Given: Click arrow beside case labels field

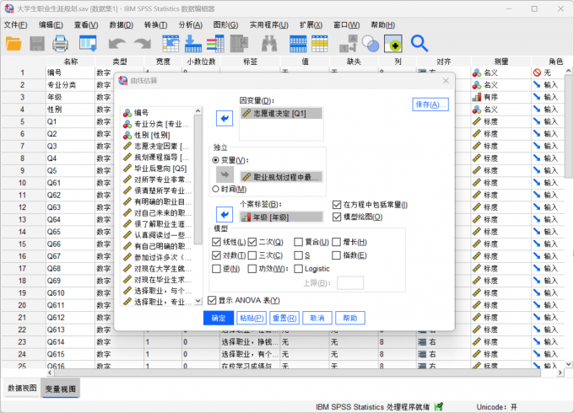Looking at the screenshot, I should point(225,215).
